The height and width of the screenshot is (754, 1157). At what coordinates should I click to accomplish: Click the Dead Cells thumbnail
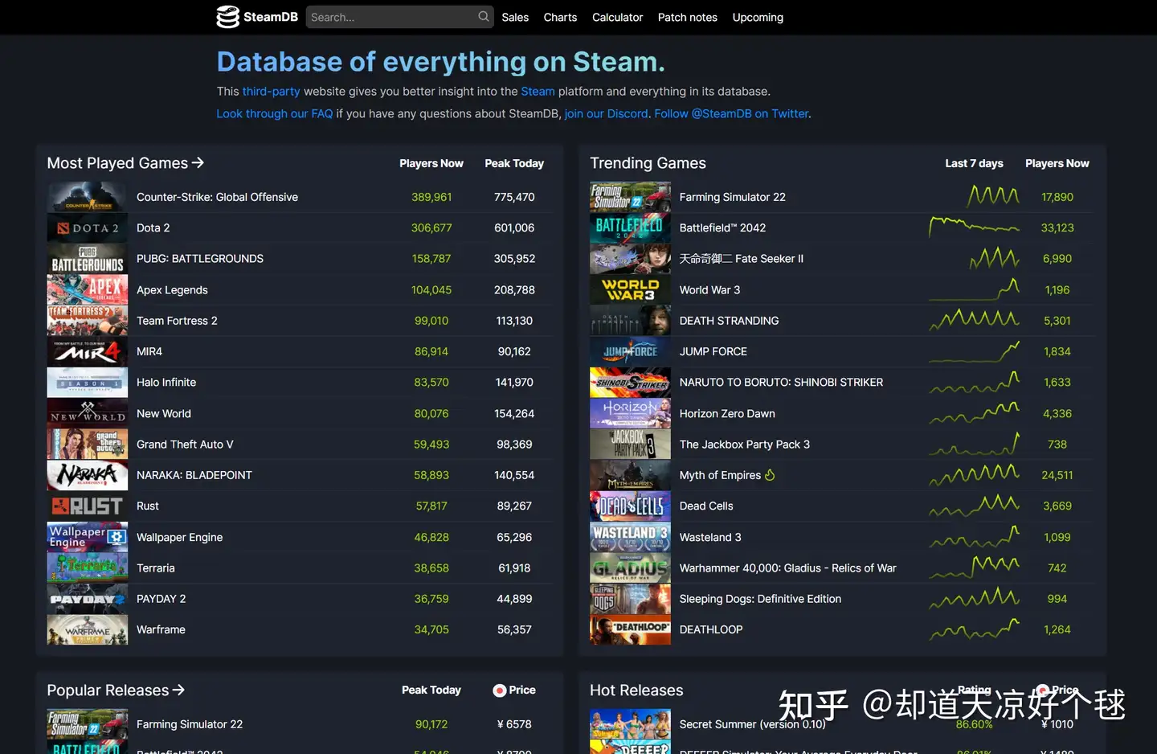[630, 506]
